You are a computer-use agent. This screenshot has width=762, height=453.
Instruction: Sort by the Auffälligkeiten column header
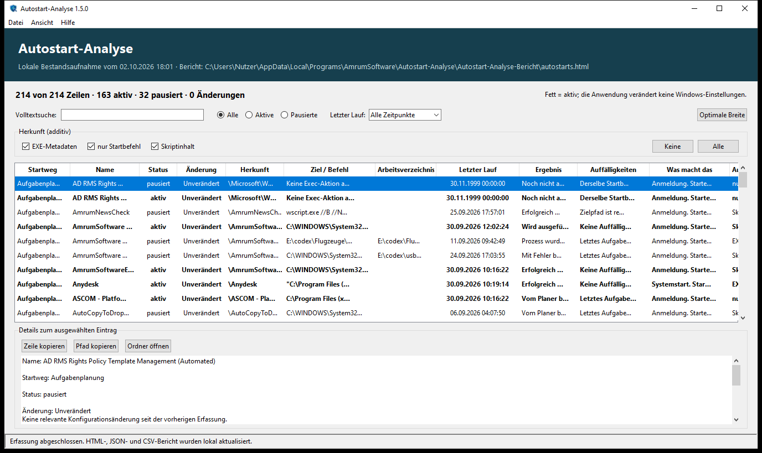[x=613, y=170]
